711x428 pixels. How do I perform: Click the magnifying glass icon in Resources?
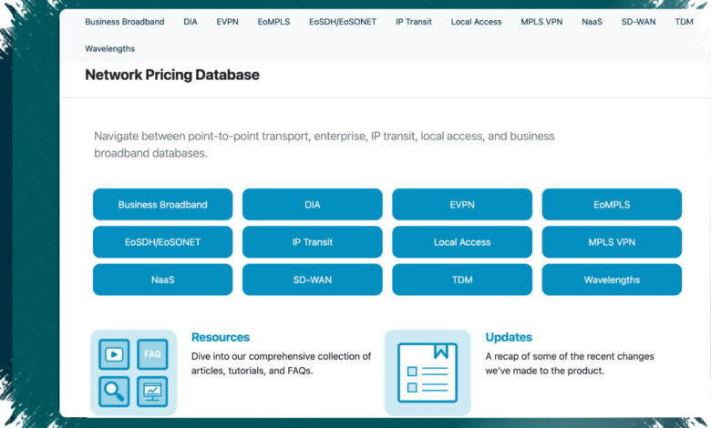tap(114, 392)
